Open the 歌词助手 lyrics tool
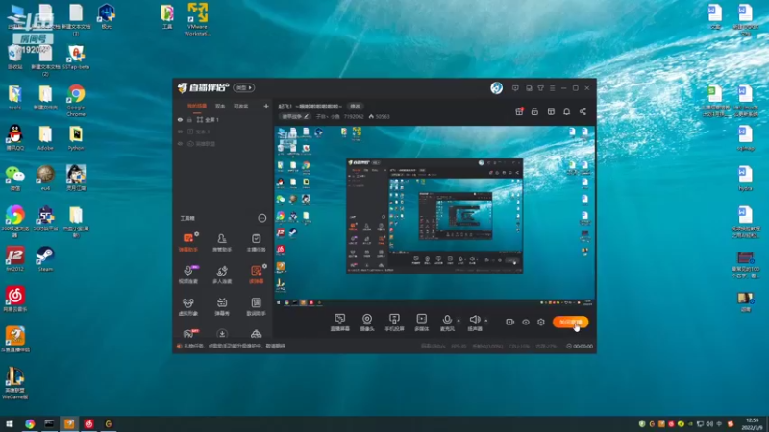This screenshot has height=432, width=769. click(256, 306)
